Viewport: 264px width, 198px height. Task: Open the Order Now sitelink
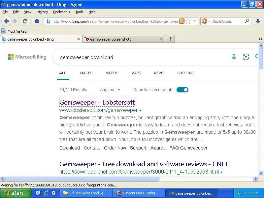coord(115,148)
